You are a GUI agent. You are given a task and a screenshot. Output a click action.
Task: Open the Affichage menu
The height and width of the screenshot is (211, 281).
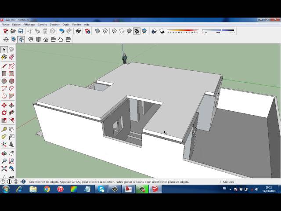click(x=29, y=25)
